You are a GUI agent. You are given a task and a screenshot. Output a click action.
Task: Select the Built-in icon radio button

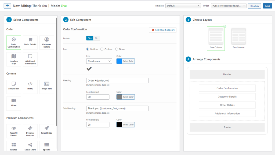88,49
